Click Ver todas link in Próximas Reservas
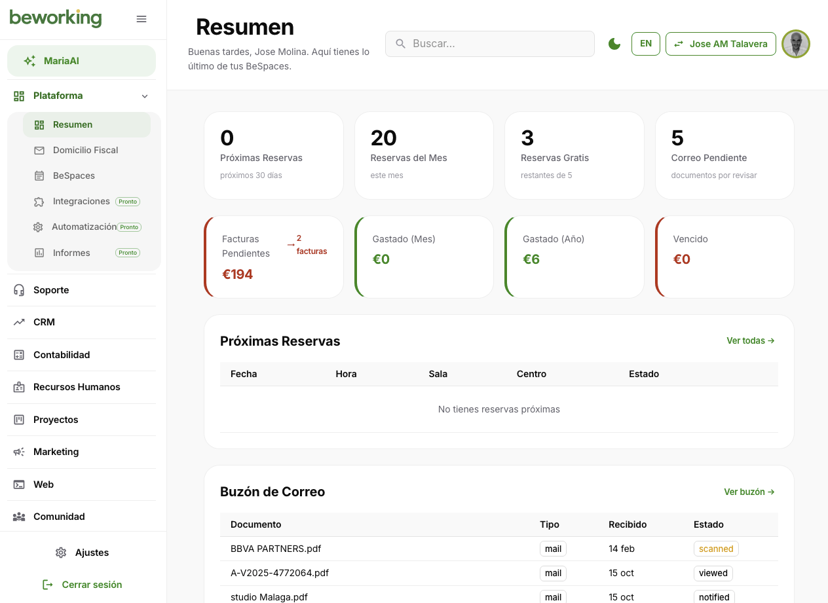Screen dimensions: 828x603 (x=750, y=340)
